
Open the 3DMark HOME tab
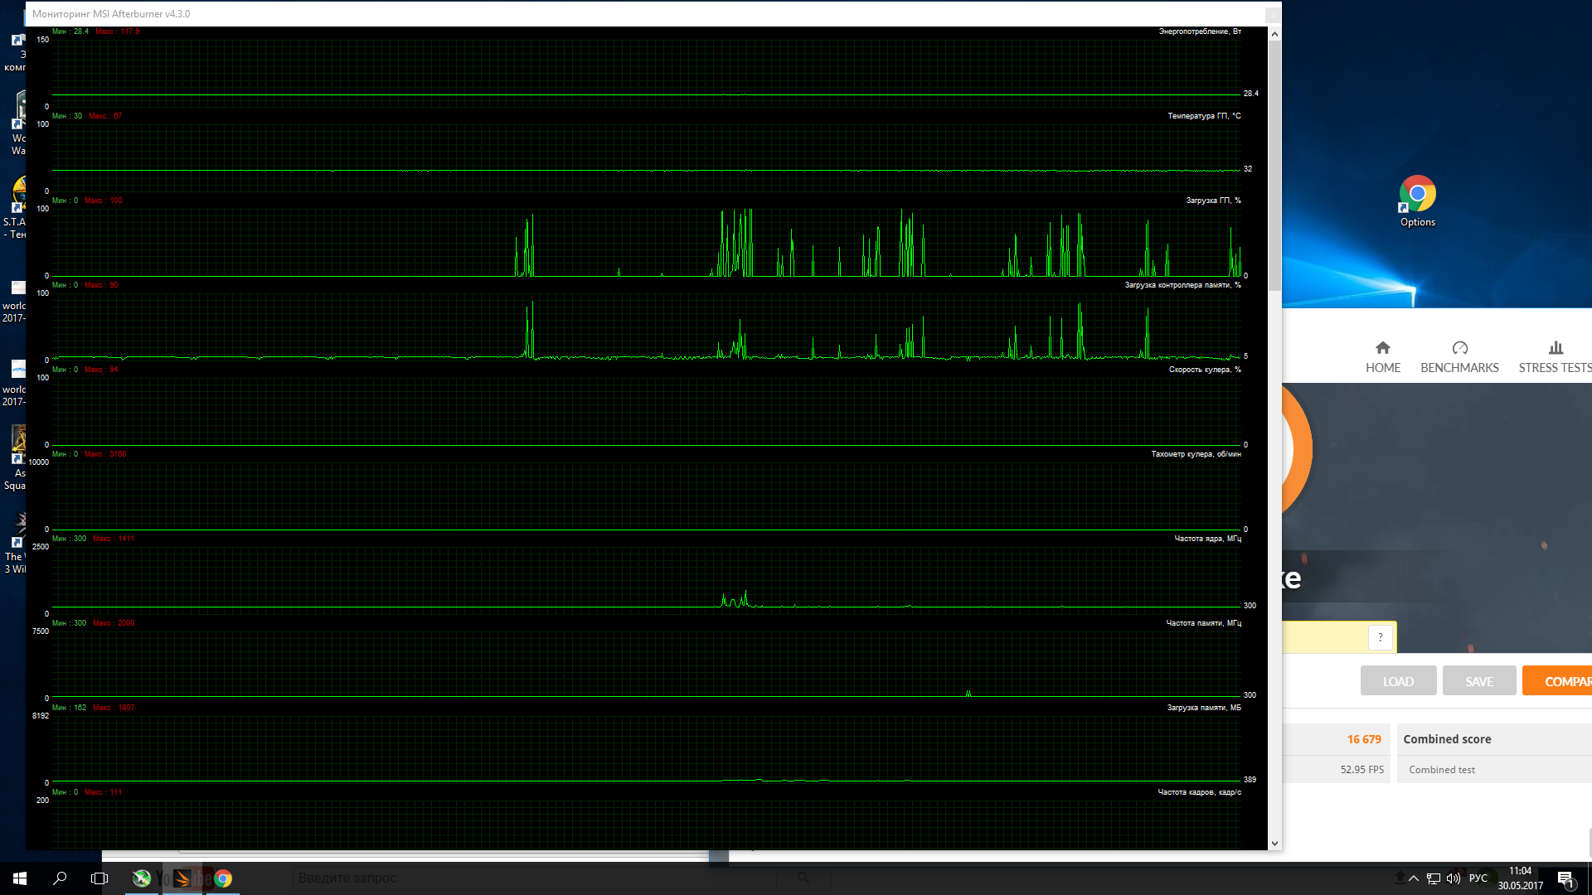(1382, 357)
